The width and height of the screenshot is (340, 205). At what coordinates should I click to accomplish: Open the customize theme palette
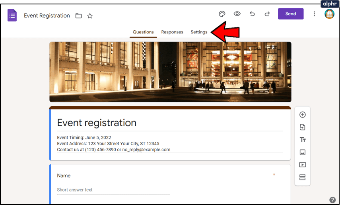point(222,14)
